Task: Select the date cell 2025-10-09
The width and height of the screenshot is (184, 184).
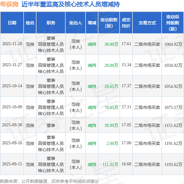Action: [x=12, y=107]
